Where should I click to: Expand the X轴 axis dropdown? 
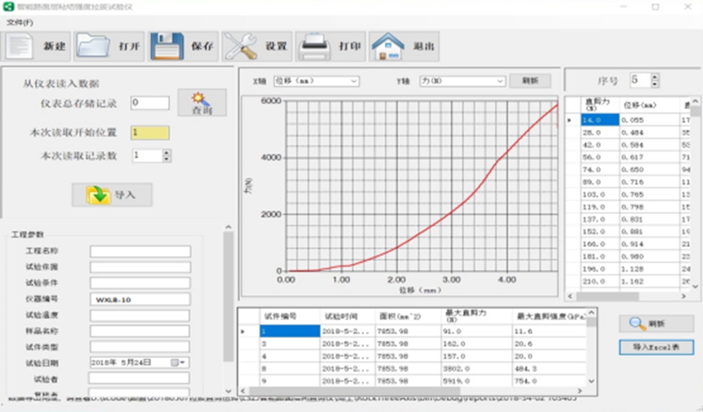(x=354, y=81)
